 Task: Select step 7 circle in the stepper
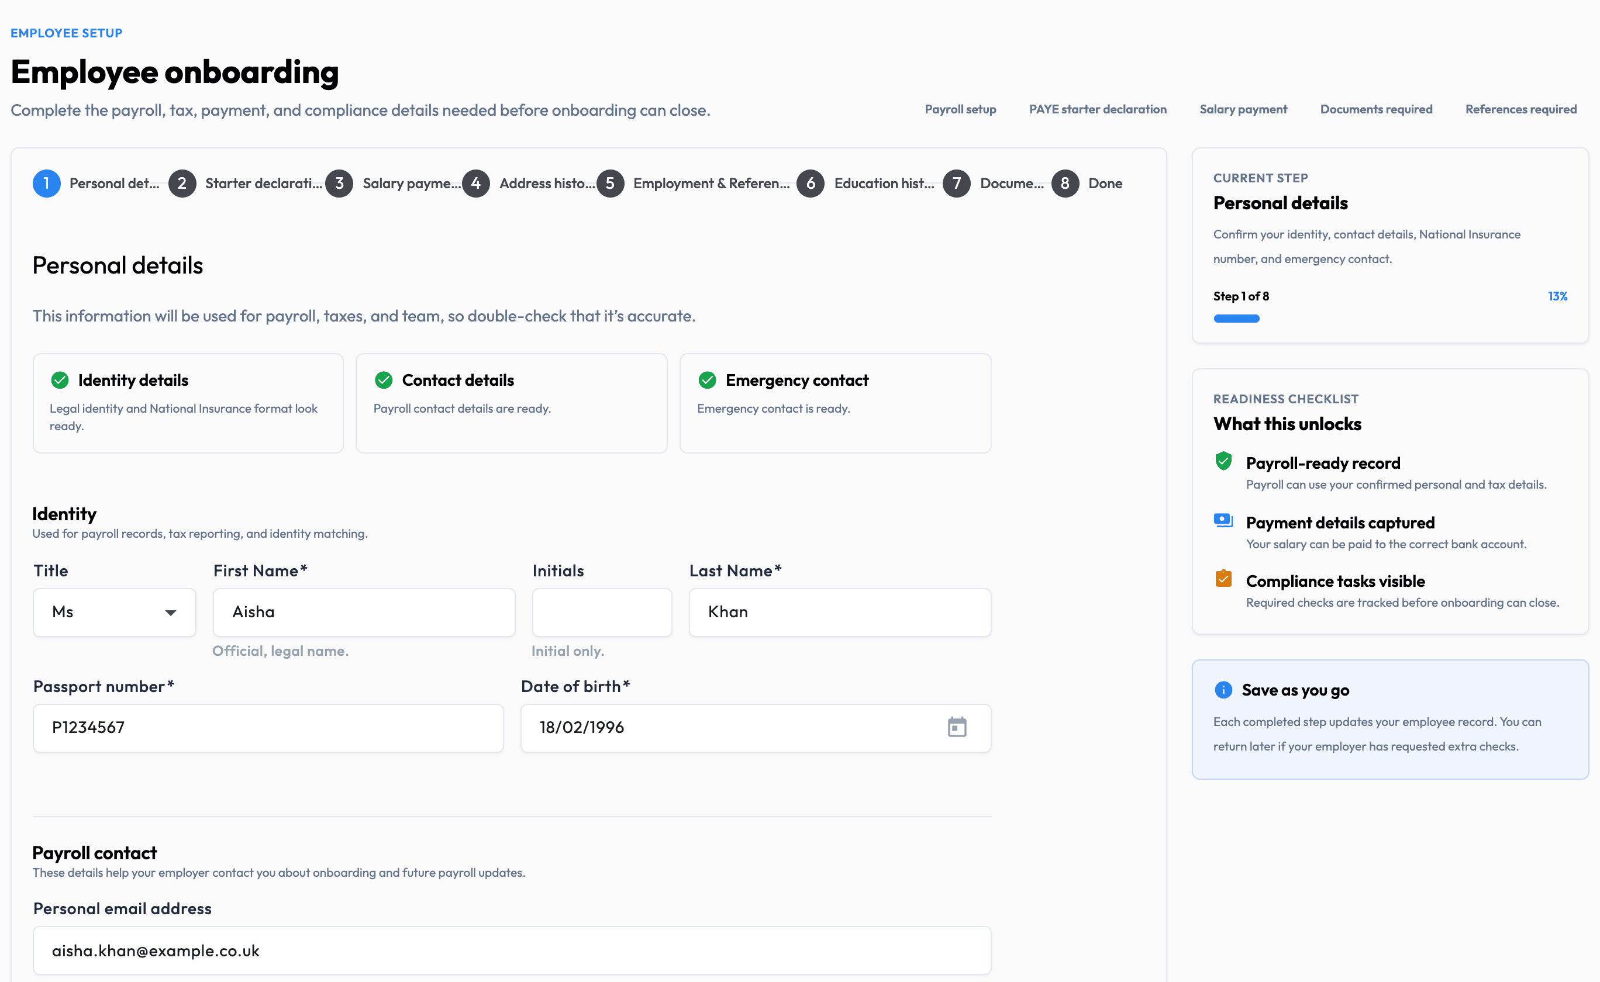click(x=957, y=184)
